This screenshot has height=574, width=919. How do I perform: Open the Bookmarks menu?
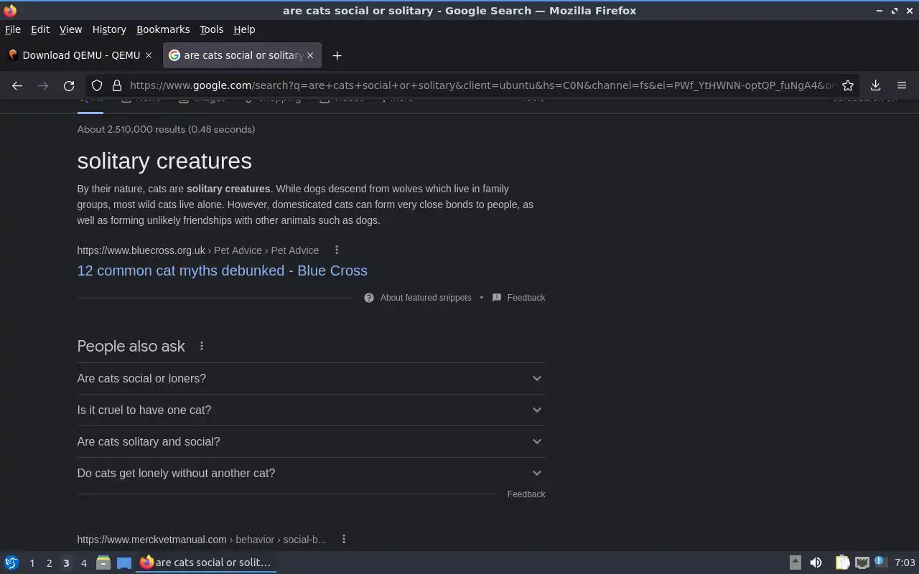[163, 29]
